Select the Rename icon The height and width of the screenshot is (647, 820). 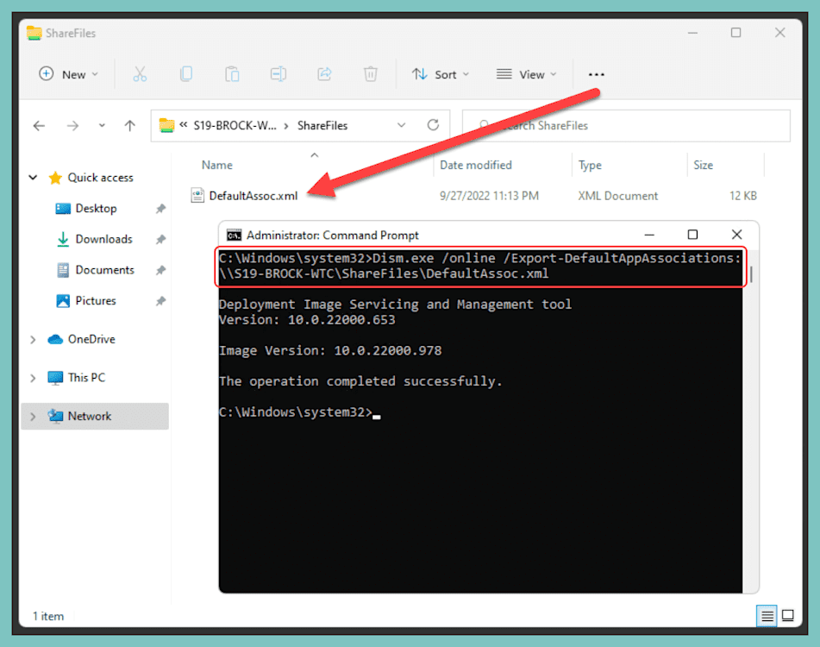[278, 74]
